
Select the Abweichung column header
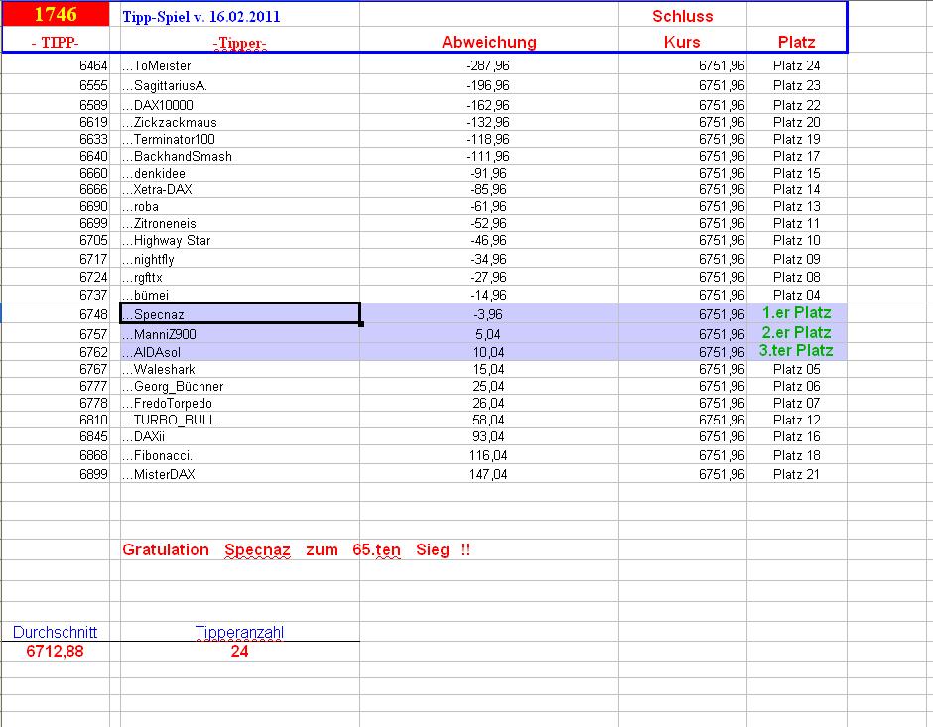(x=491, y=42)
